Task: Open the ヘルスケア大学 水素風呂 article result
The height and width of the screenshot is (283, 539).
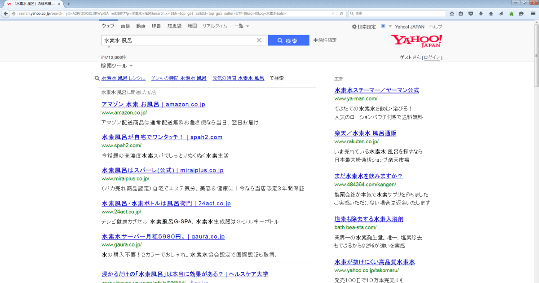Action: click(185, 274)
